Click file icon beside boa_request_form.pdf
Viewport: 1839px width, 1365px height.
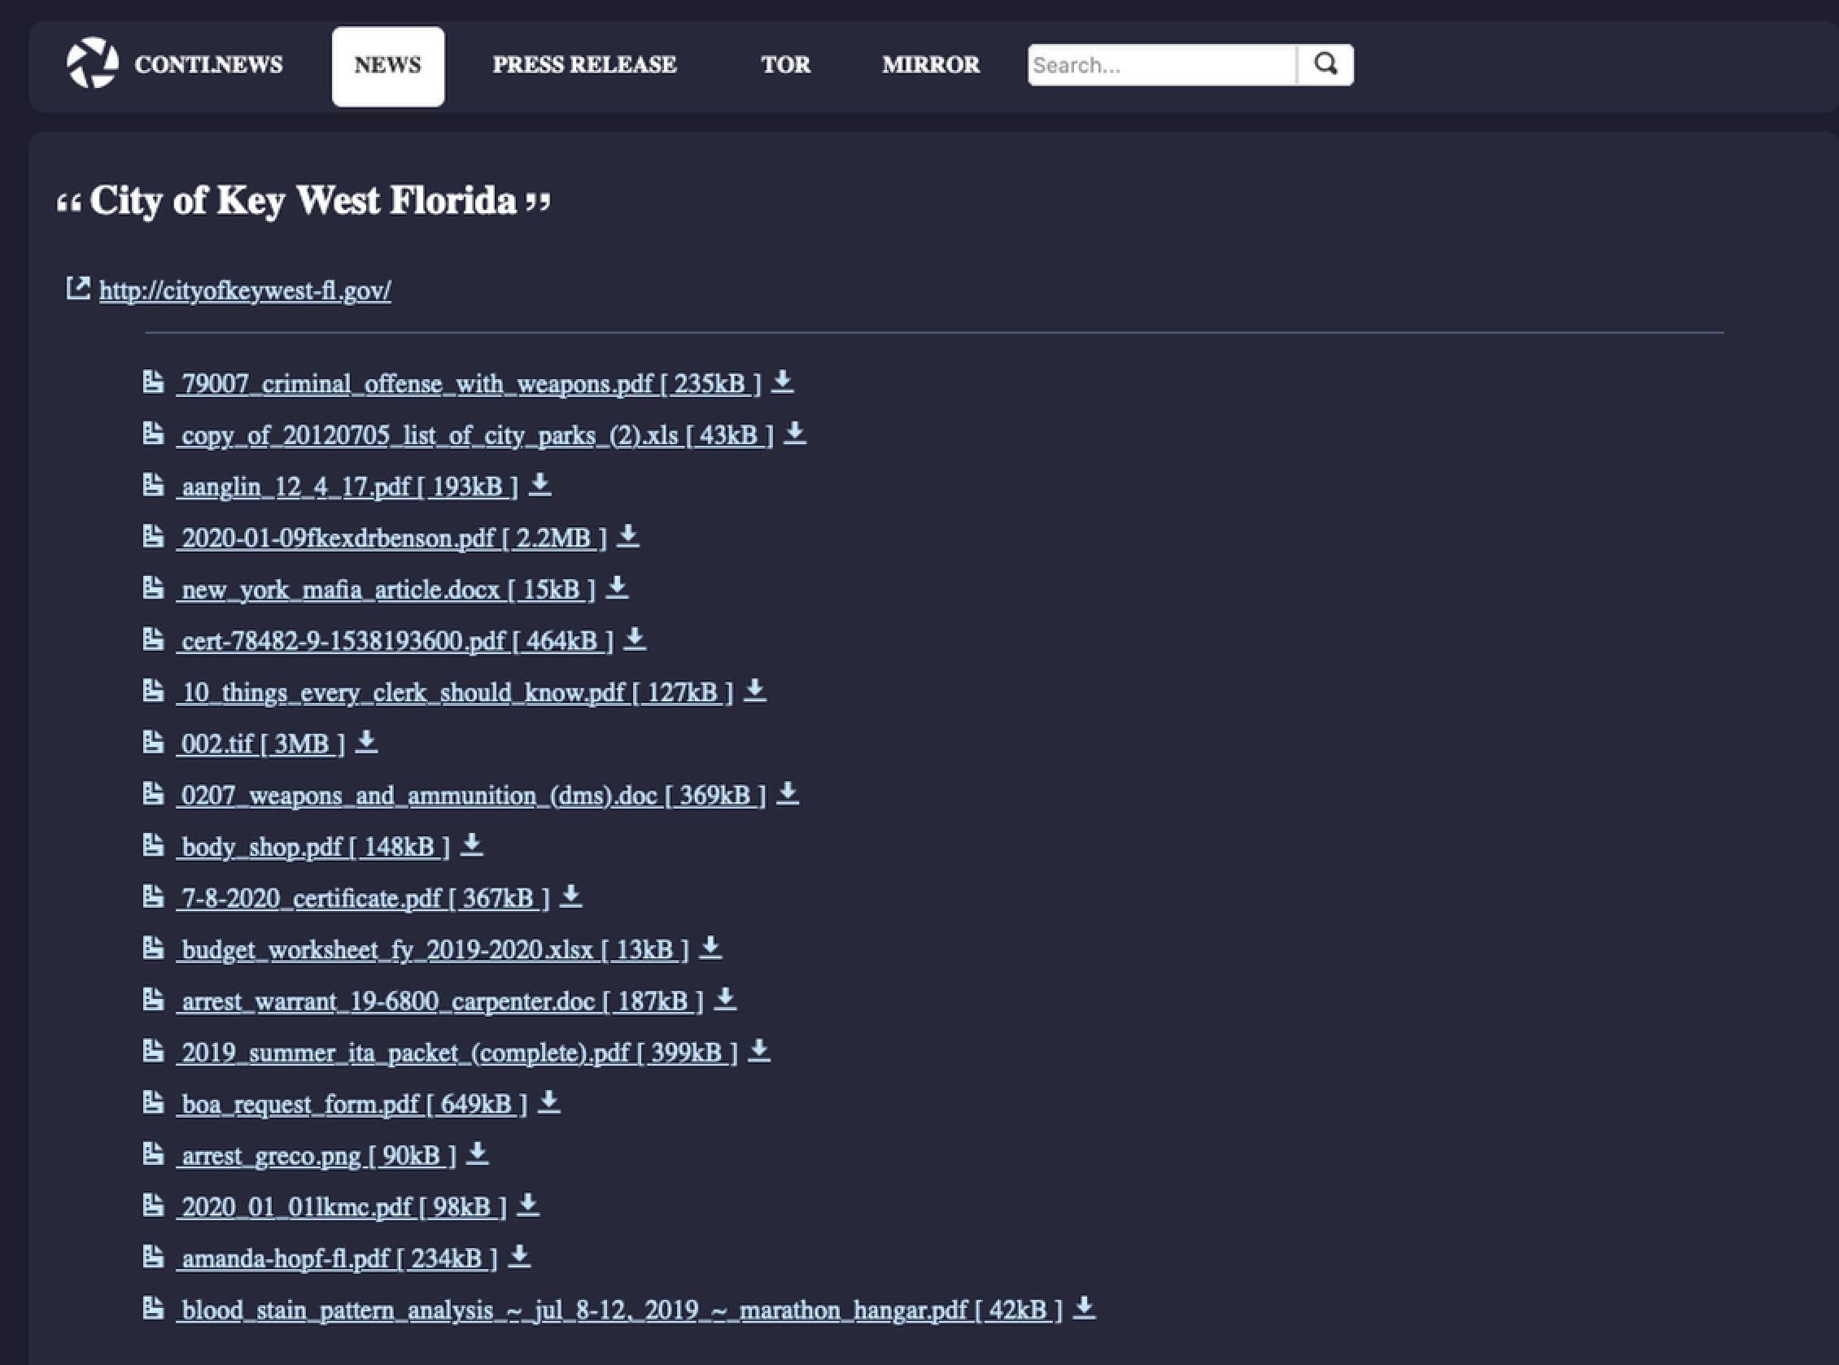pyautogui.click(x=153, y=1102)
